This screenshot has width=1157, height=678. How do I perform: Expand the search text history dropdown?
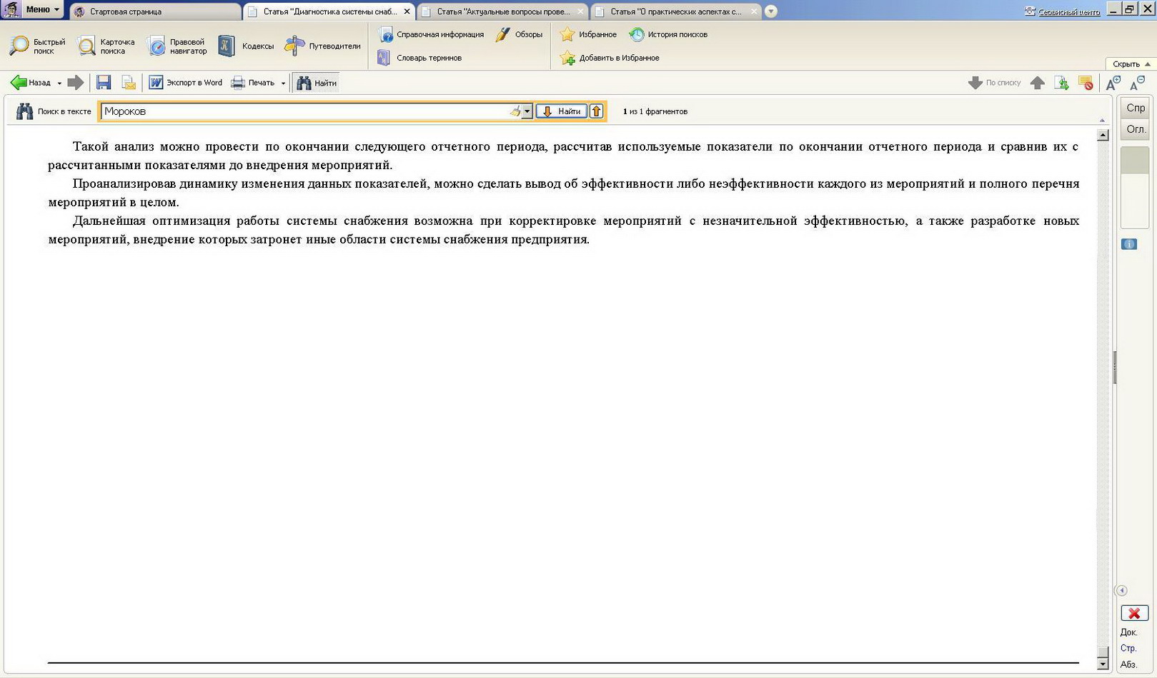point(527,111)
